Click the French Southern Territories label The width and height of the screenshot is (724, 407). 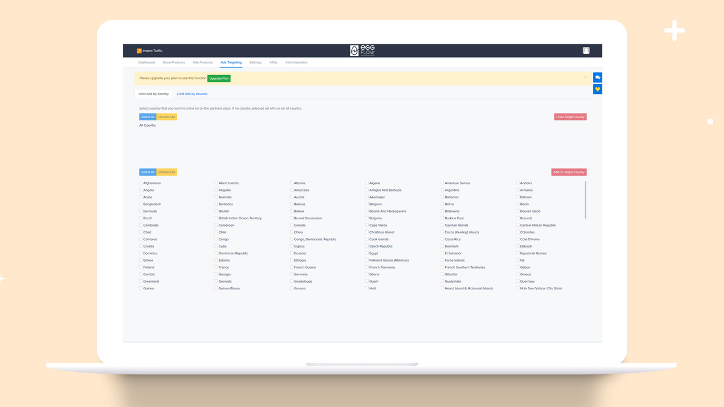click(465, 267)
